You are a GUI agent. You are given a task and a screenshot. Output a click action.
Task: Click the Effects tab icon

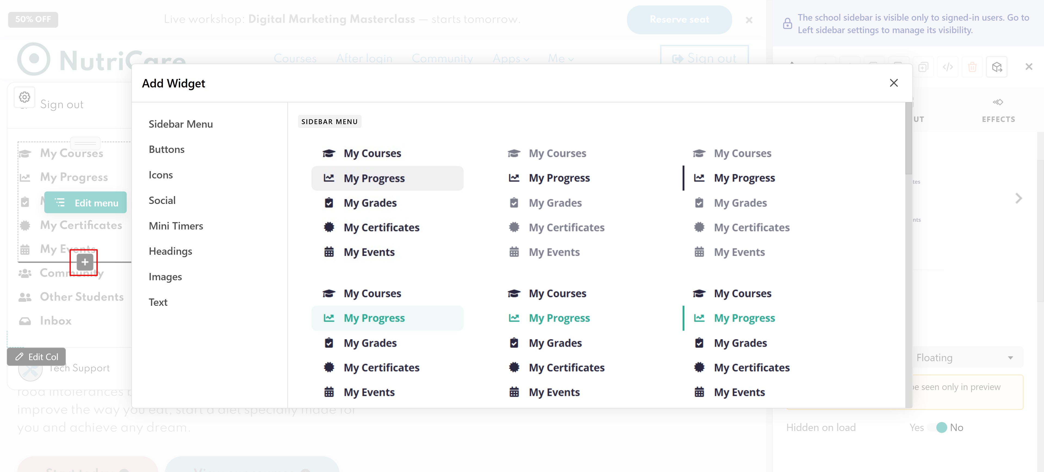(x=998, y=102)
